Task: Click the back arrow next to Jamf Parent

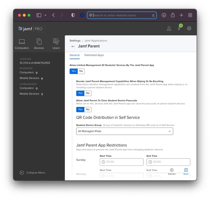Action: 73,46
